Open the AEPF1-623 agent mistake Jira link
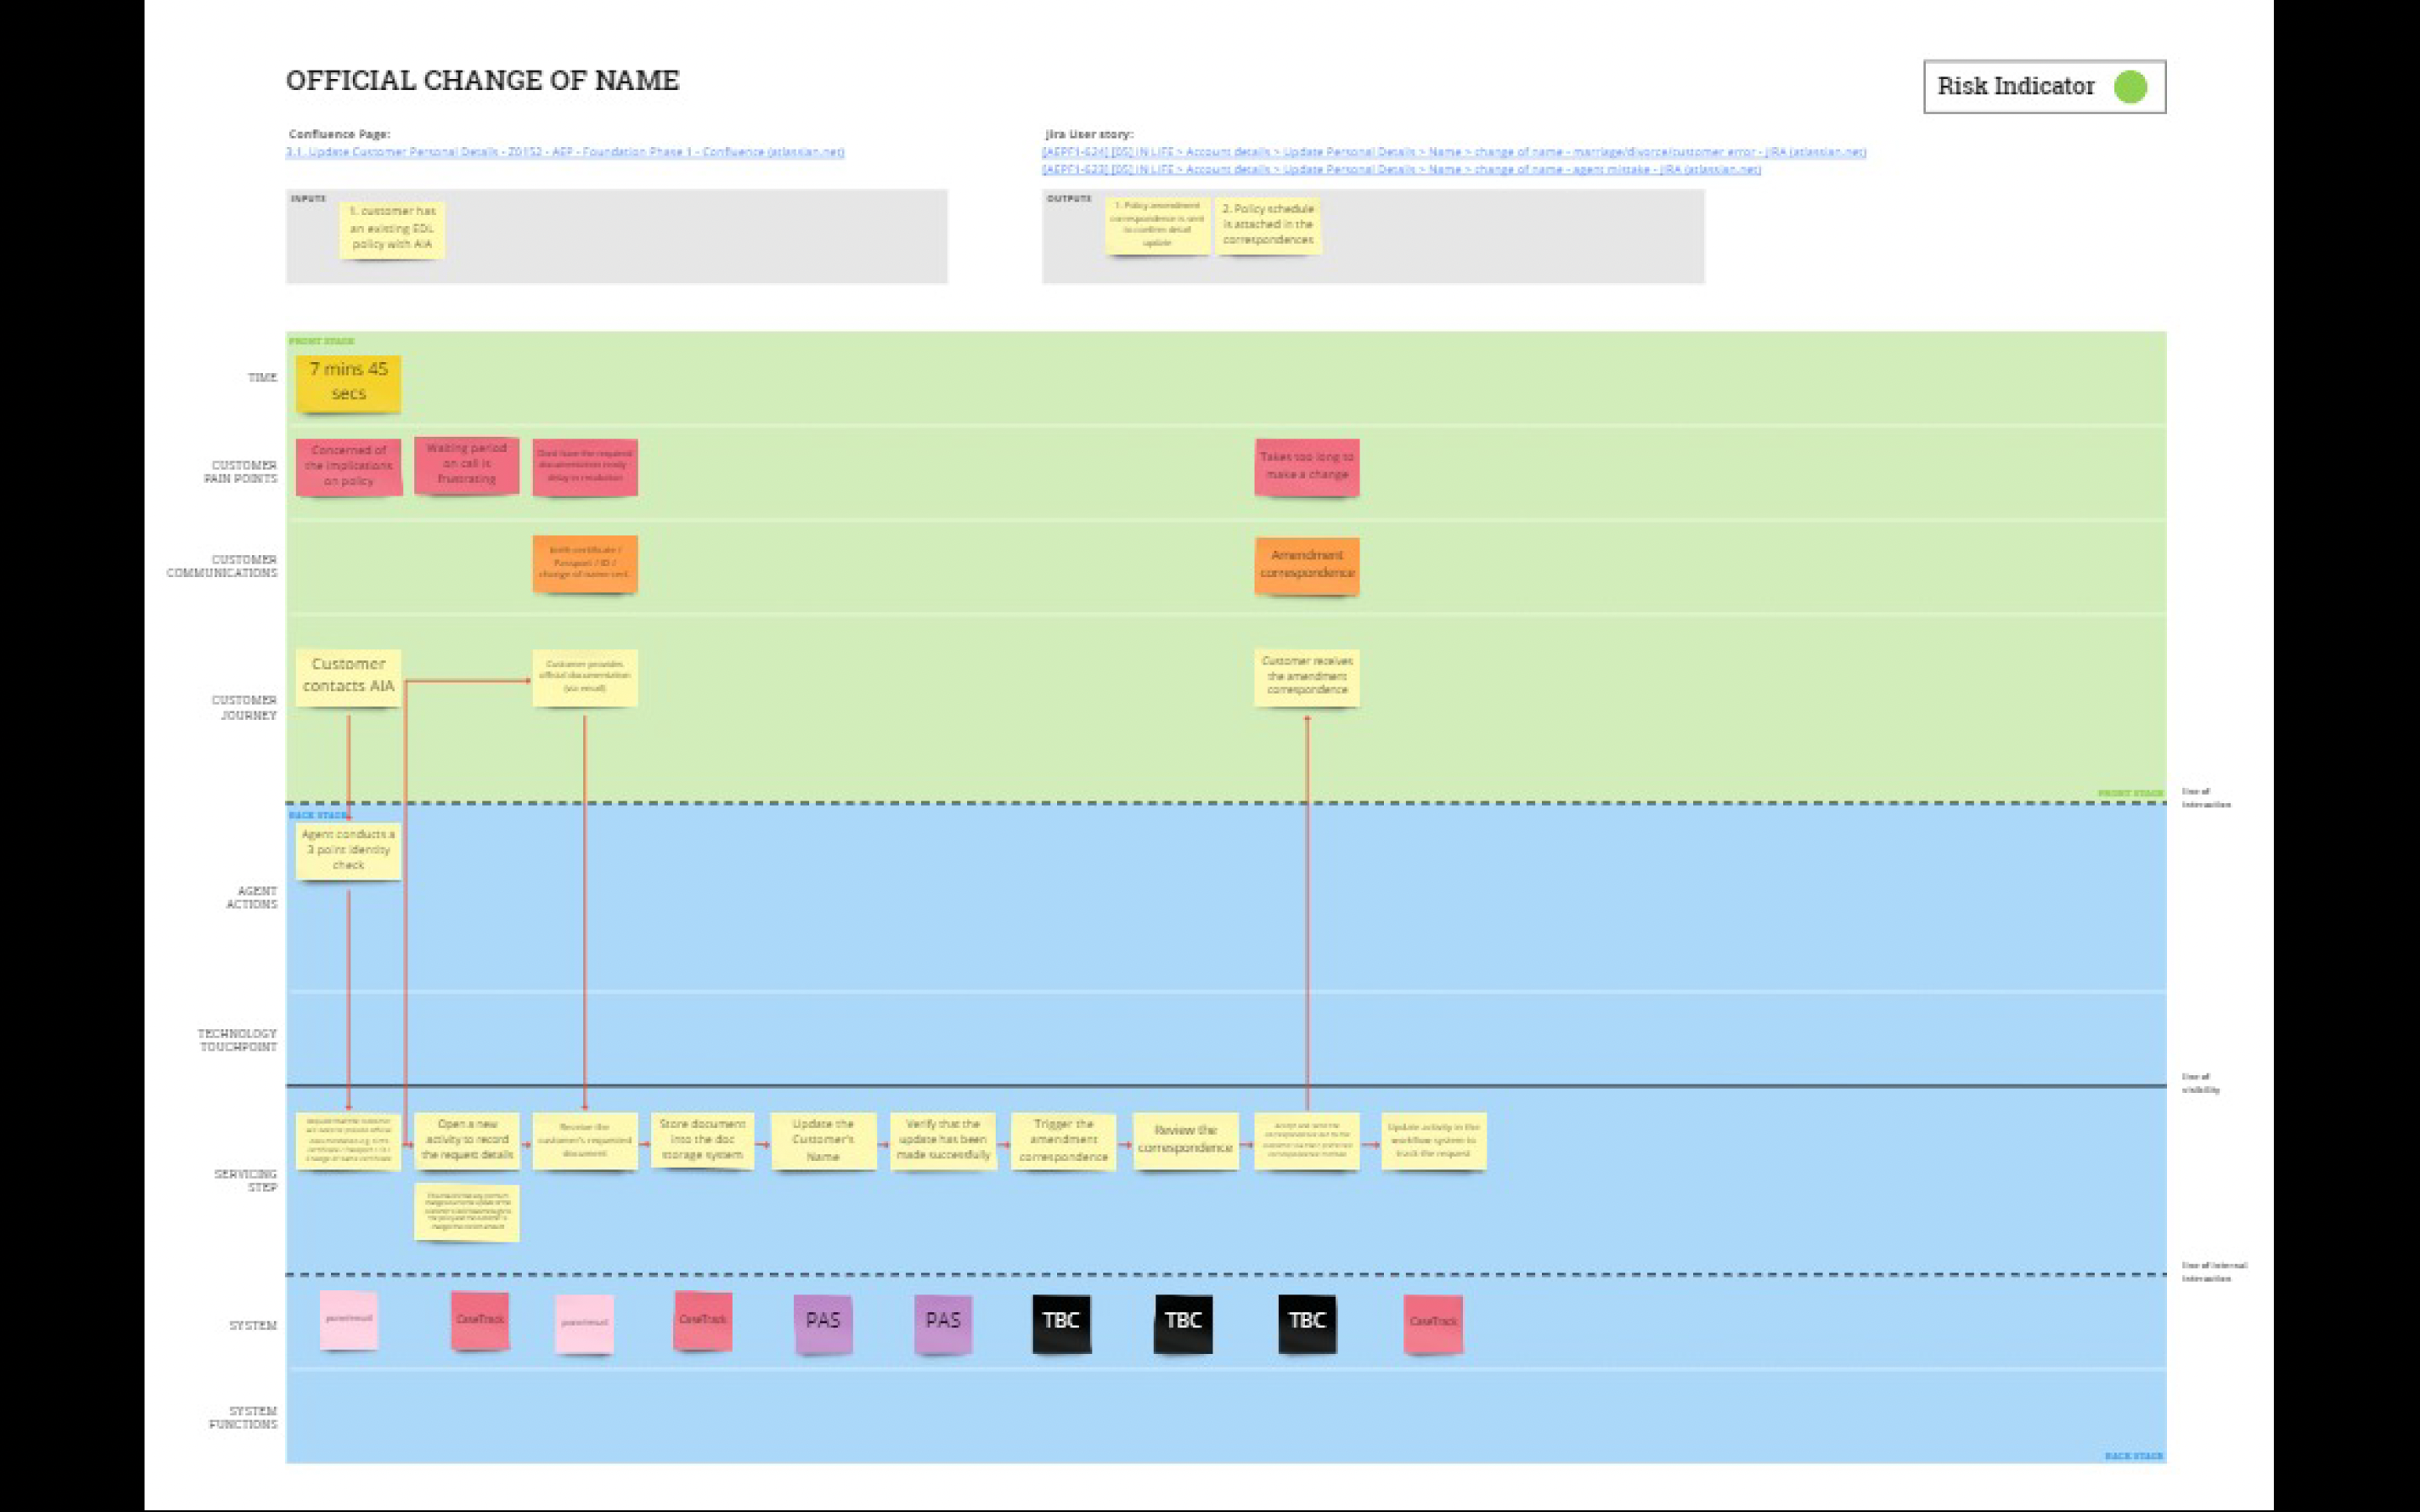 pos(1400,169)
